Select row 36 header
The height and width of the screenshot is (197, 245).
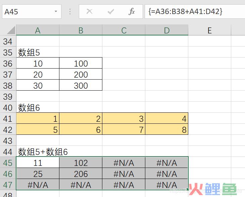8,64
